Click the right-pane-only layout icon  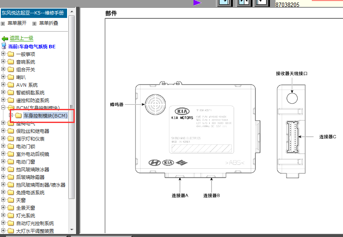click(262, 3)
